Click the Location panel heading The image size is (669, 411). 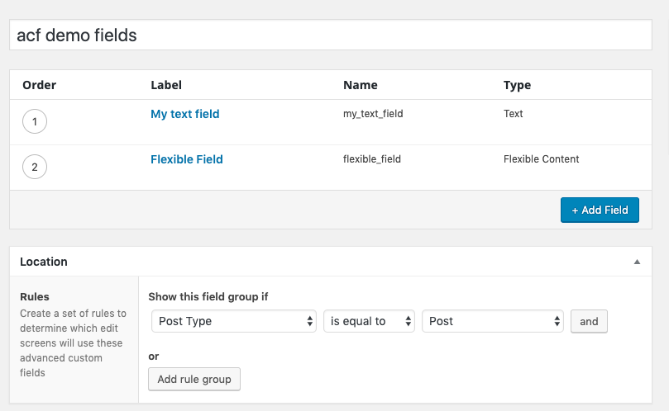[44, 262]
